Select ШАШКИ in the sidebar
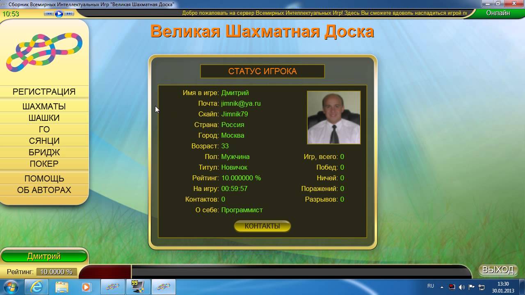The image size is (525, 295). click(x=44, y=118)
